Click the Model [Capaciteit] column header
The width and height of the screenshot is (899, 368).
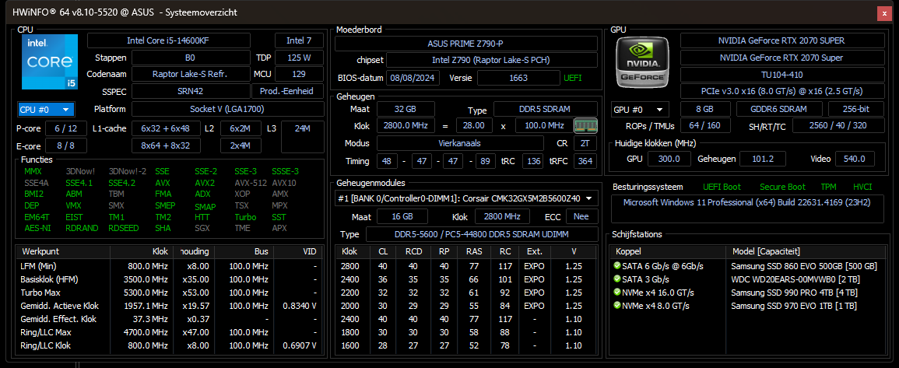806,251
